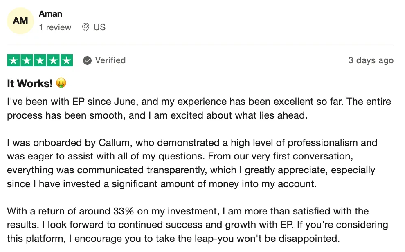Click the AM avatar circle

pyautogui.click(x=20, y=21)
